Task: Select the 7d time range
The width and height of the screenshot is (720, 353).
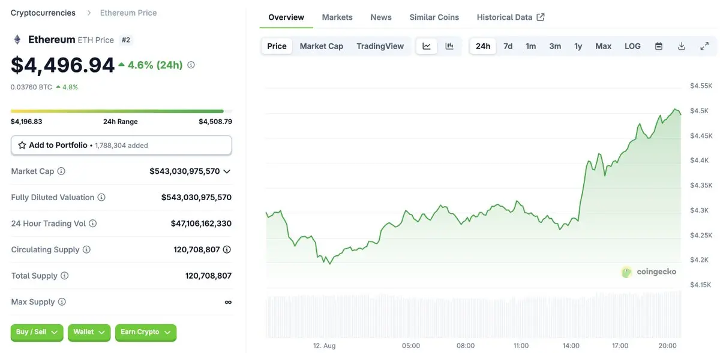Action: click(508, 46)
